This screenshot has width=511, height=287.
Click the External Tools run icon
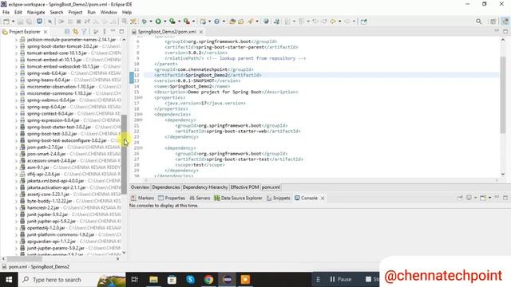(186, 22)
